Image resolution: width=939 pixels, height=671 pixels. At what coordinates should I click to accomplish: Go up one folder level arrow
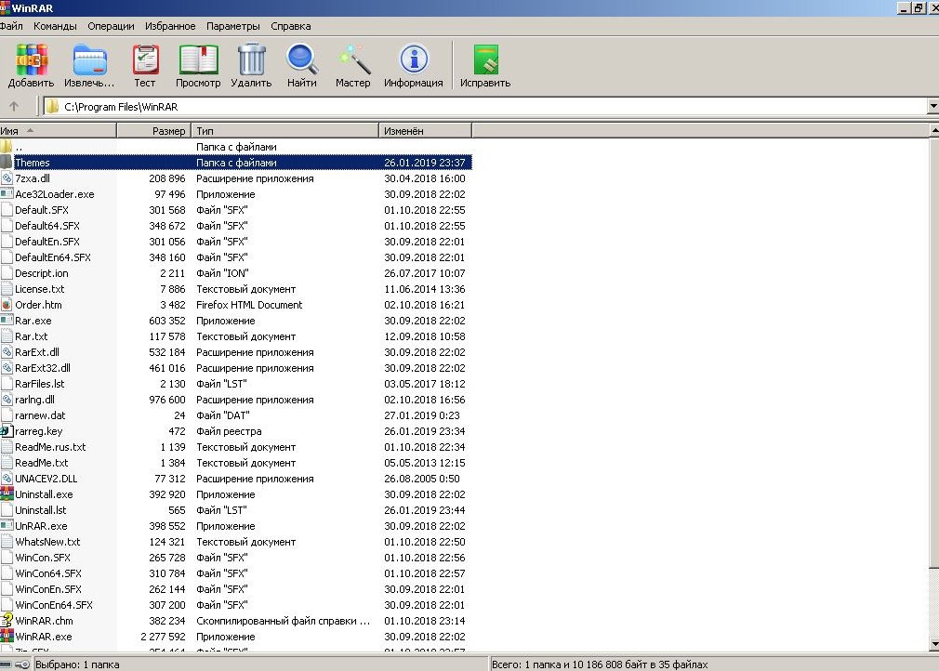[x=14, y=107]
